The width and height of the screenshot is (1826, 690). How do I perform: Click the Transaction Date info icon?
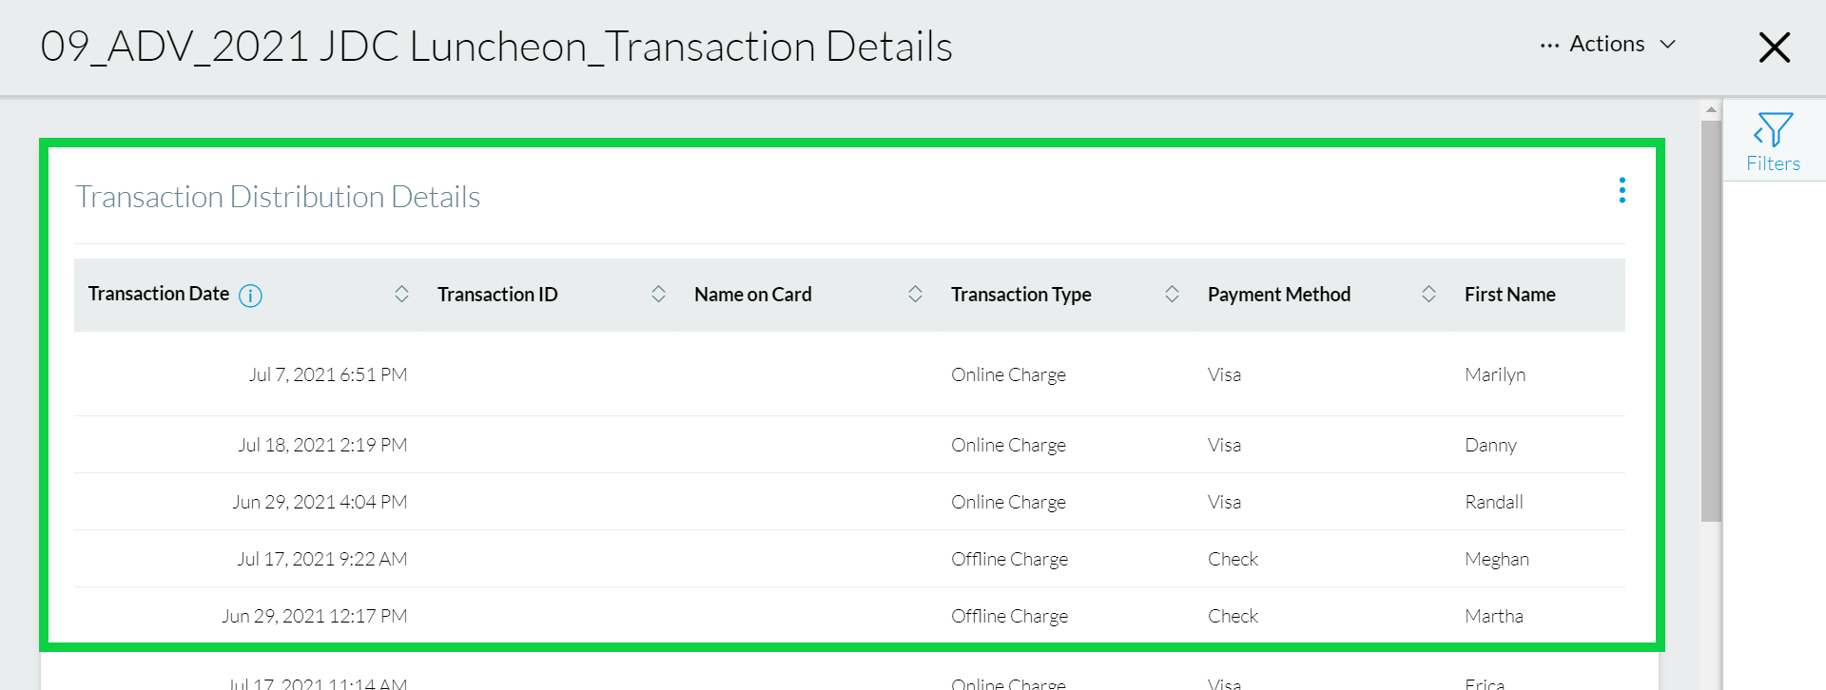click(250, 296)
